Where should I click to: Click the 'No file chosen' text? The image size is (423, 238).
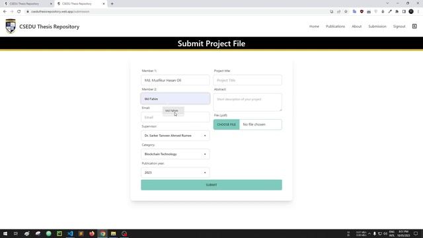tap(254, 124)
